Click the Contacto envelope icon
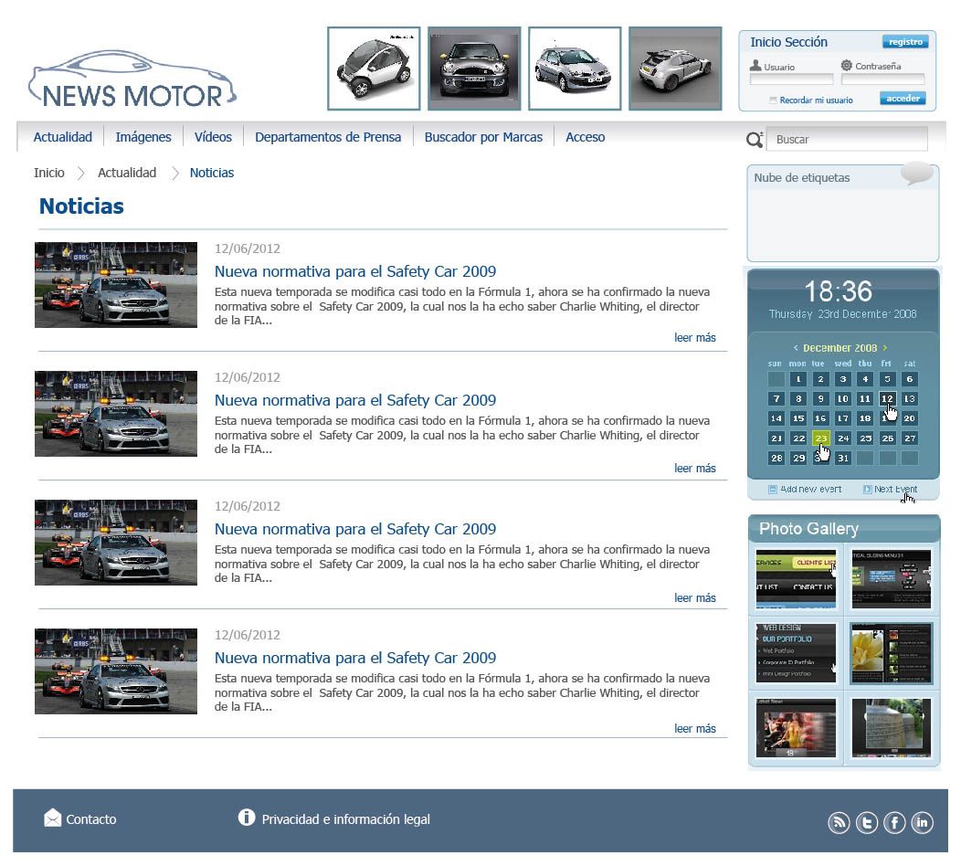 click(53, 818)
